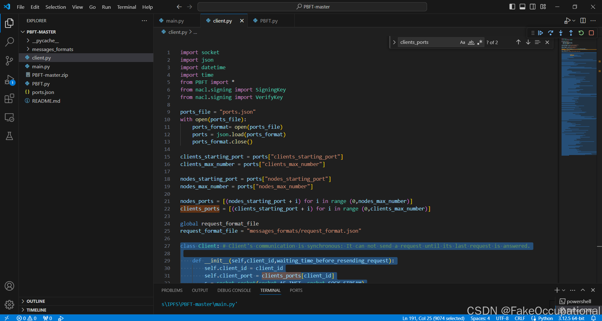Toggle Match Case in find widget
Viewport: 602px width, 321px height.
pyautogui.click(x=462, y=42)
